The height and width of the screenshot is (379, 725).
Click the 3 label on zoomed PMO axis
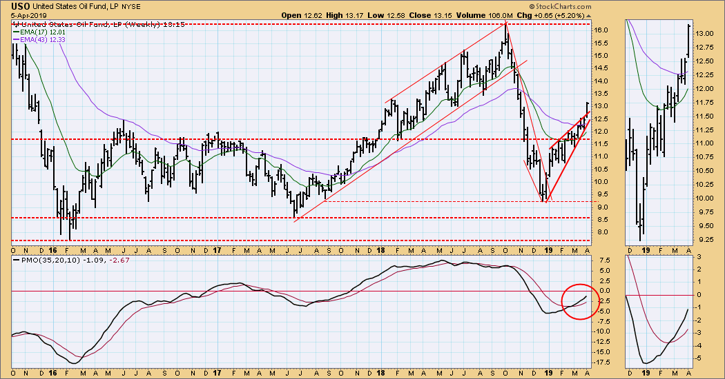(699, 256)
